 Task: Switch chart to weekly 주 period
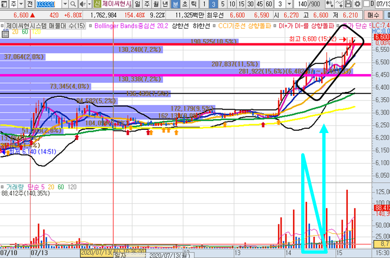point(147,4)
